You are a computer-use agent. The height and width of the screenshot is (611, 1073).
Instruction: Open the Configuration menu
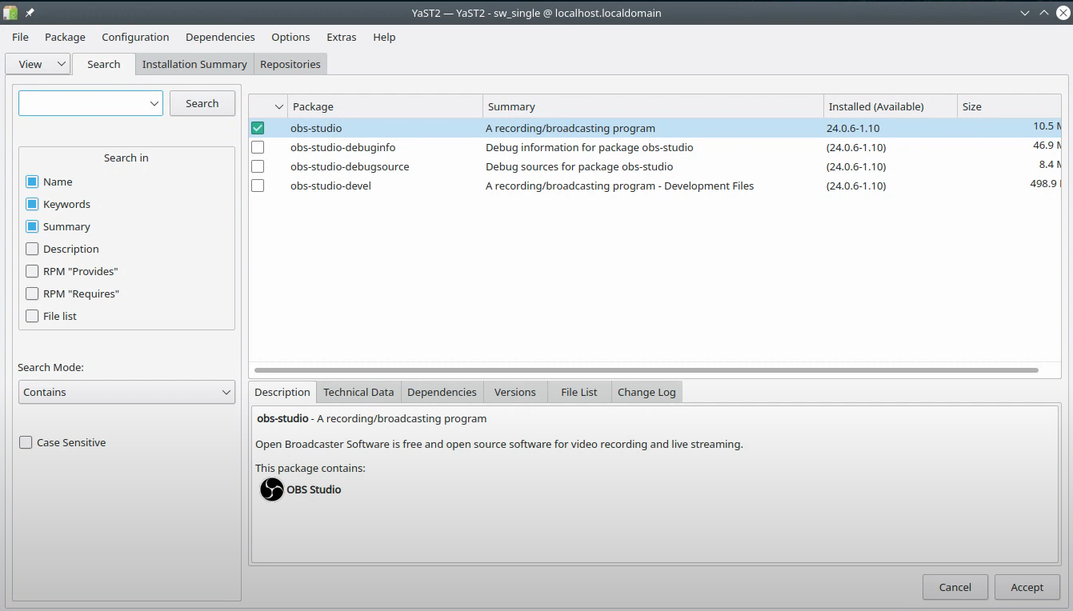click(135, 37)
